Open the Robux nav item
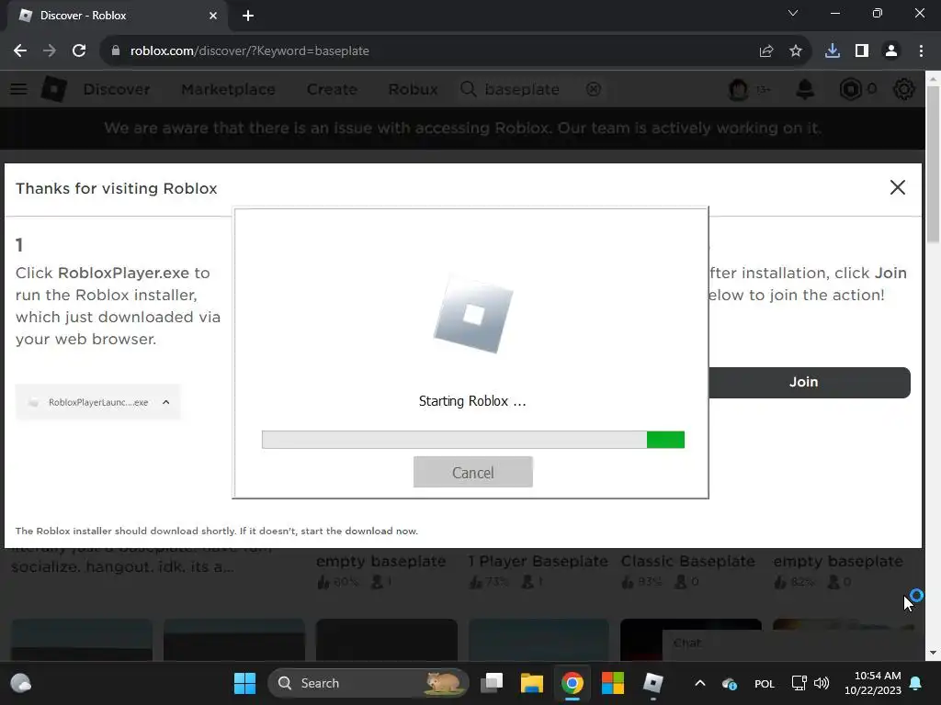The width and height of the screenshot is (941, 705). tap(413, 89)
